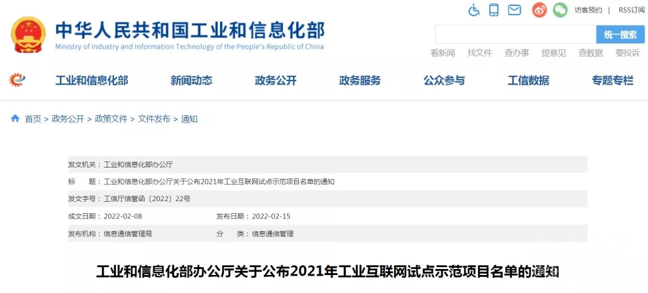Open 访客预约 link

[x=588, y=10]
